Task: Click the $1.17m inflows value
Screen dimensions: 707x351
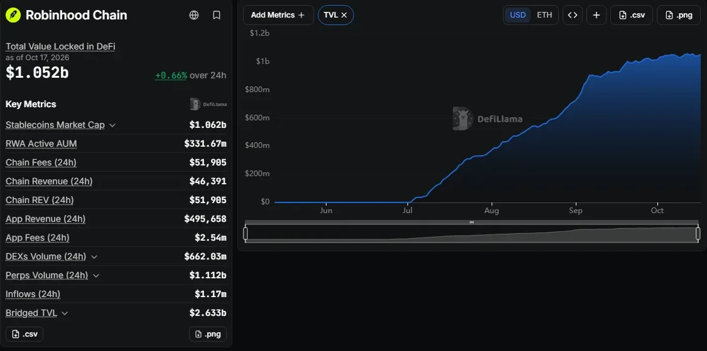Action: click(x=210, y=295)
